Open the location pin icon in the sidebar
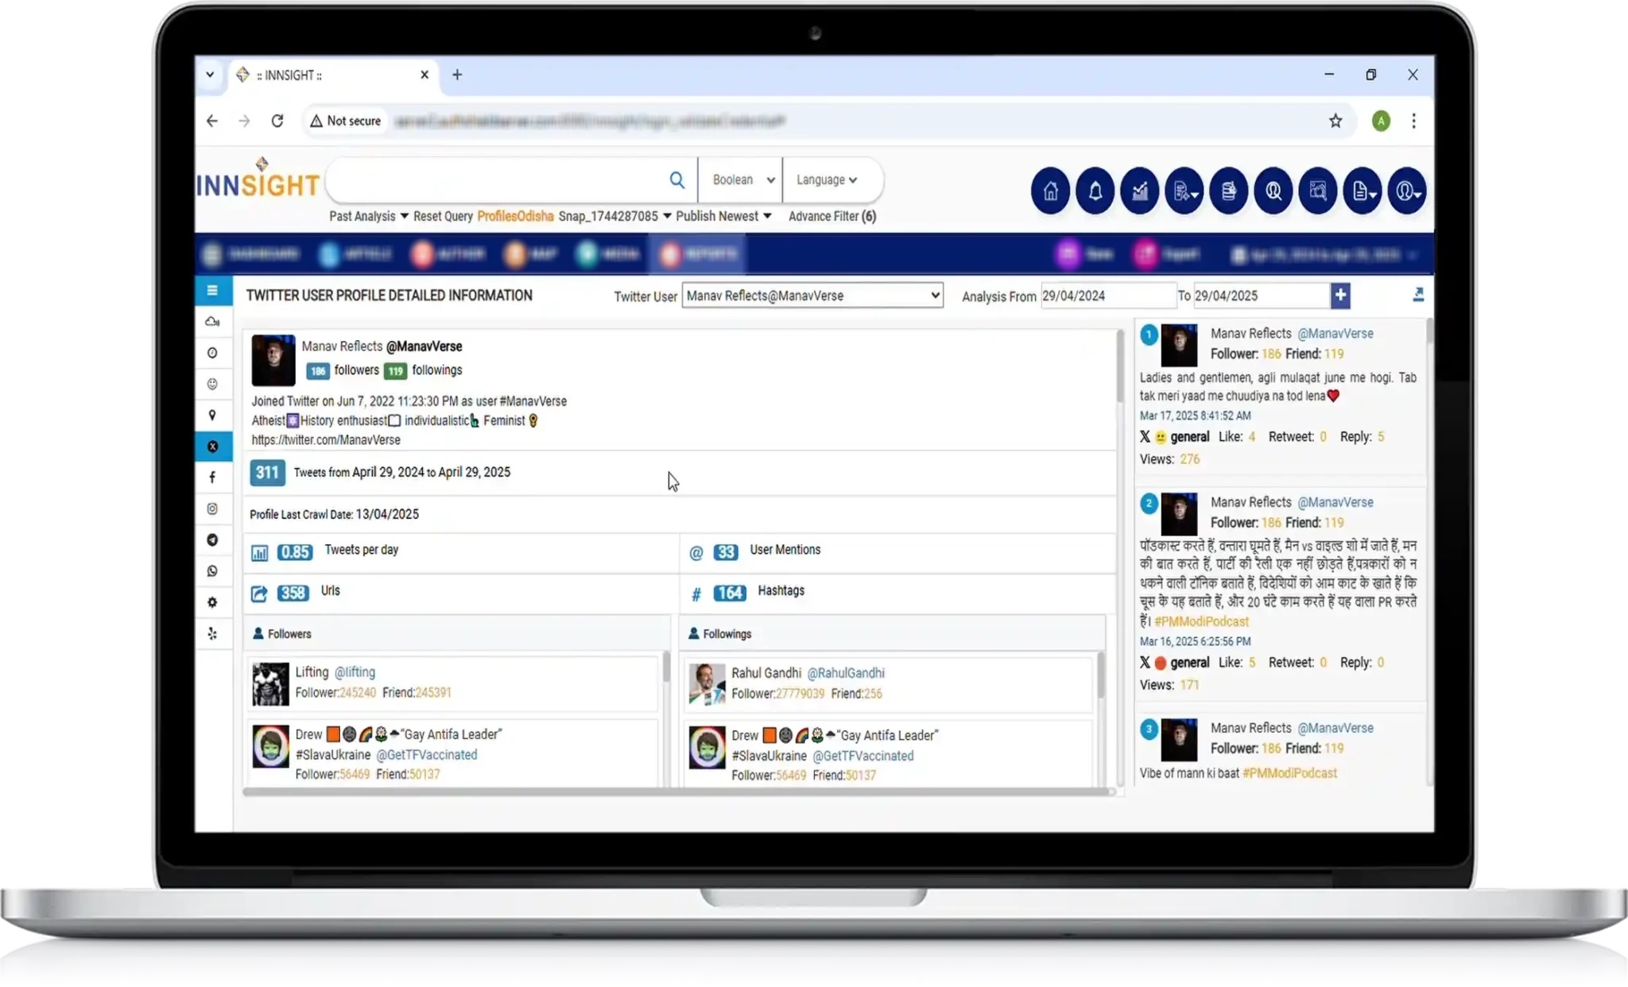 [x=212, y=415]
